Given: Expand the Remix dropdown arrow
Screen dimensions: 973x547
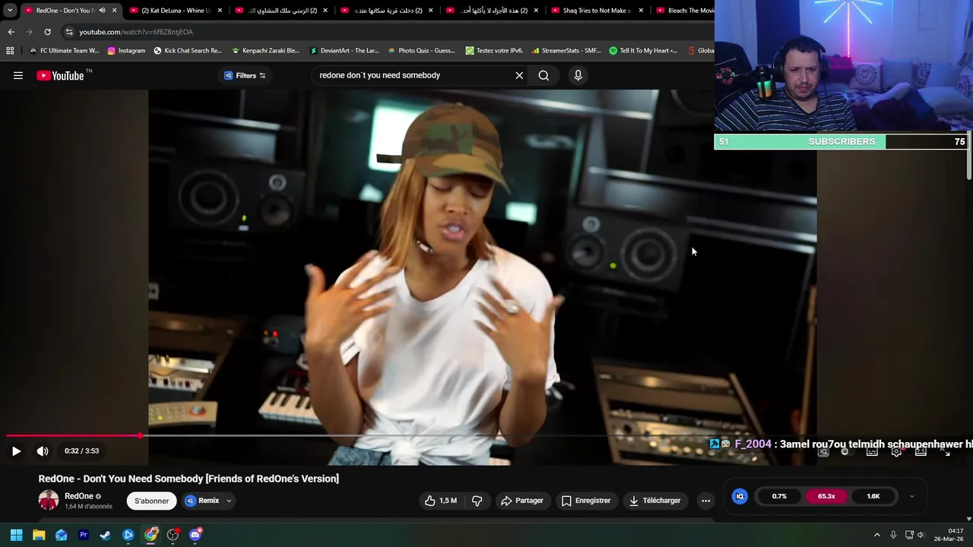Looking at the screenshot, I should 229,501.
